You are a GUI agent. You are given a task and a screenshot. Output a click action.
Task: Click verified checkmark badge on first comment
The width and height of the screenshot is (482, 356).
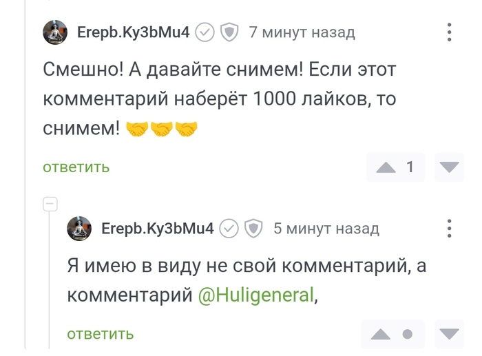[x=205, y=32]
